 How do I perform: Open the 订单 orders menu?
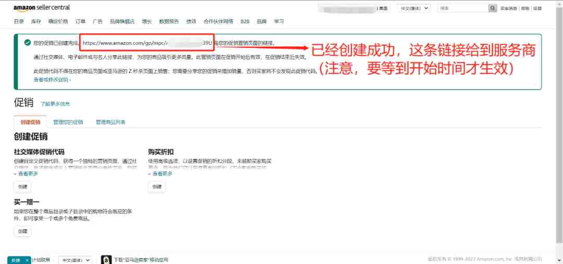(x=80, y=21)
